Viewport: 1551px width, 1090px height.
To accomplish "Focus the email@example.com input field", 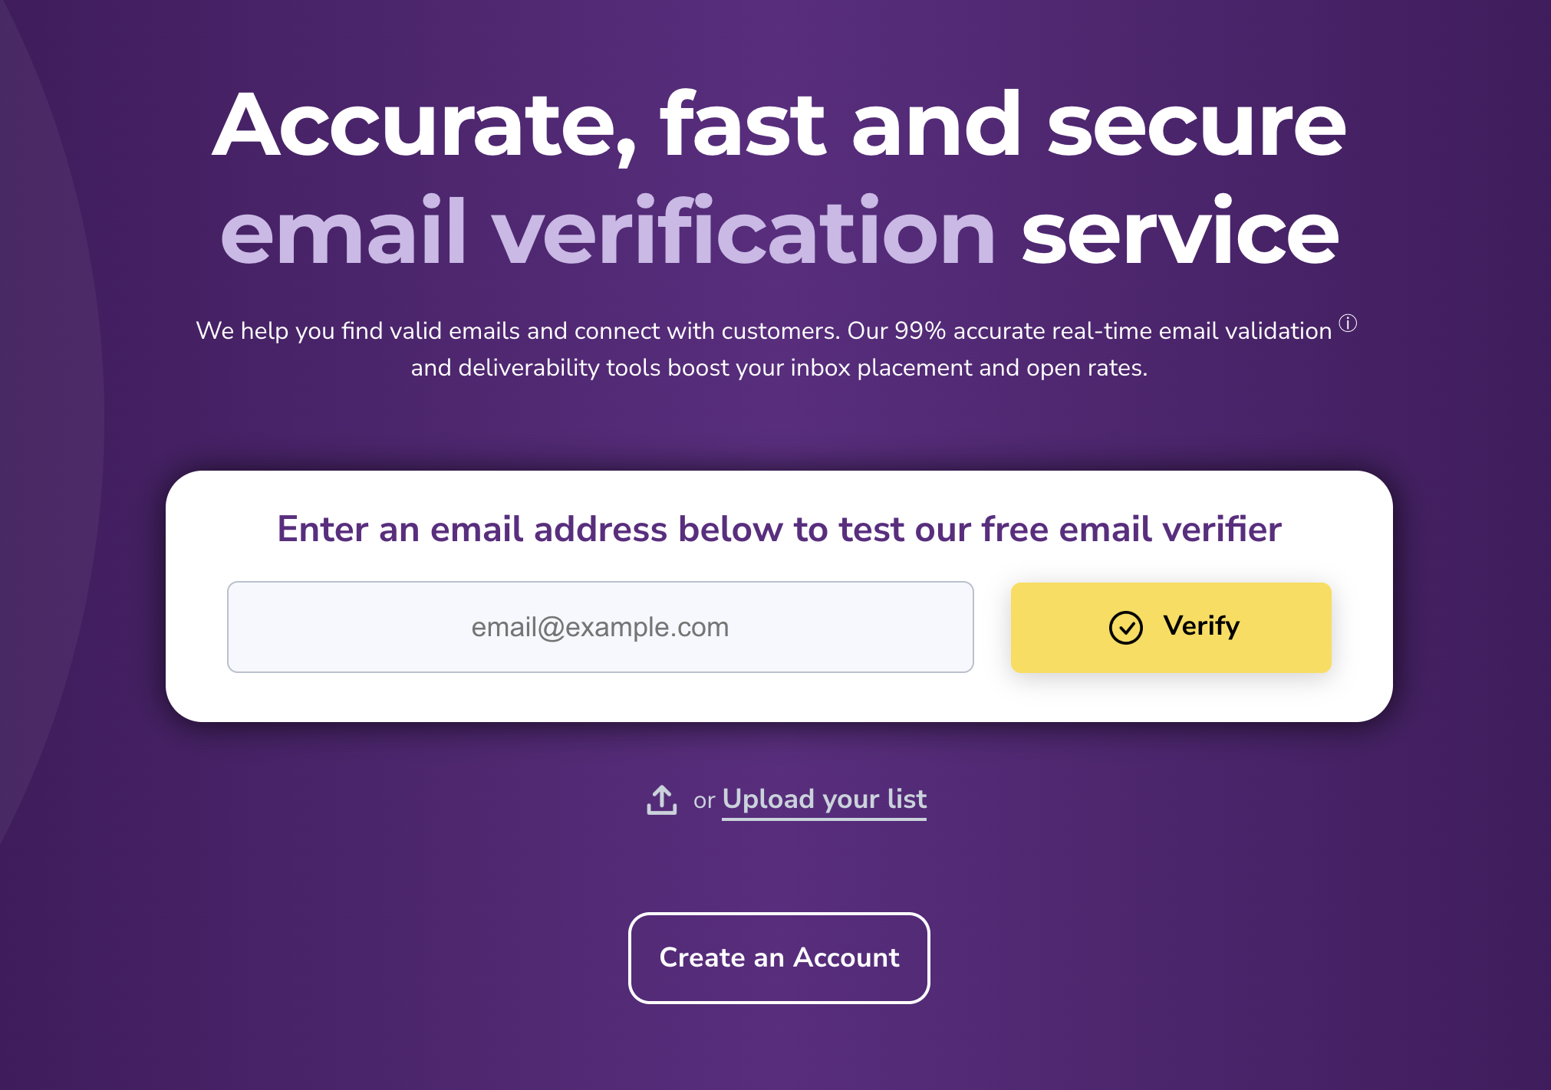I will (600, 627).
